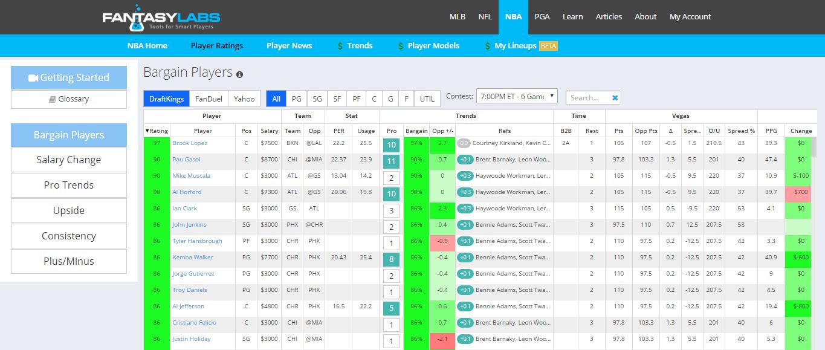Open the MLB section

point(458,17)
